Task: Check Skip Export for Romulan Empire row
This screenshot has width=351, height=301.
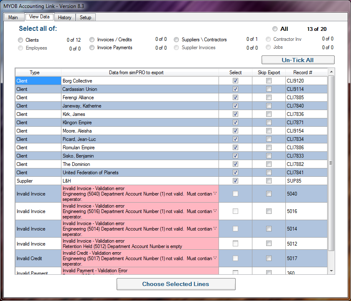Action: (269, 147)
